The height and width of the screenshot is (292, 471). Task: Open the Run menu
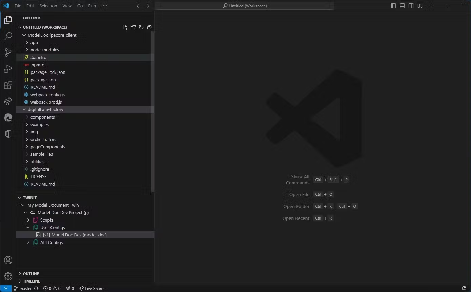pyautogui.click(x=92, y=6)
